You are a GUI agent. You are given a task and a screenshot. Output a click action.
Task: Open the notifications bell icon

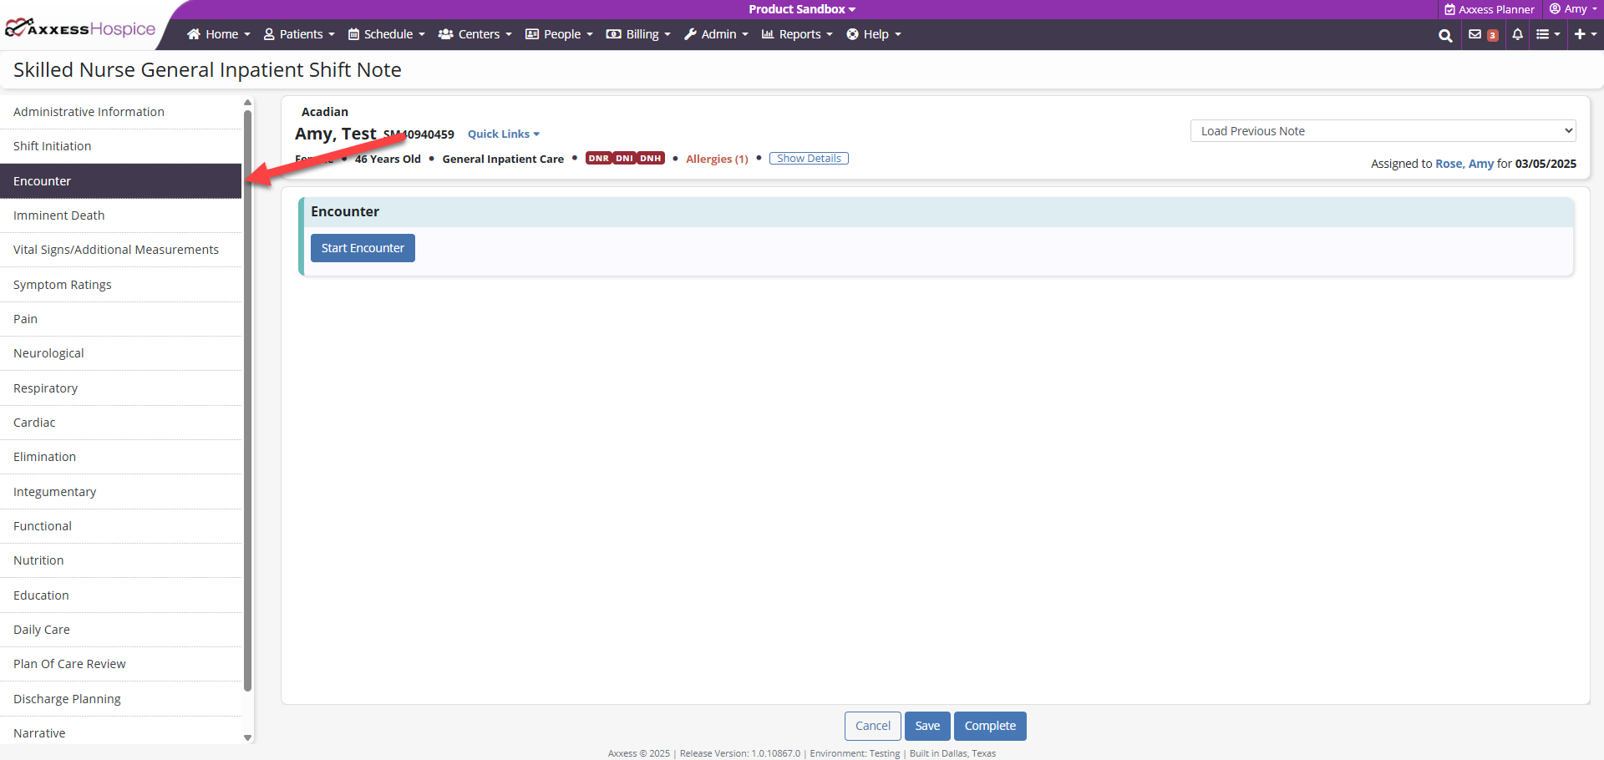point(1517,34)
